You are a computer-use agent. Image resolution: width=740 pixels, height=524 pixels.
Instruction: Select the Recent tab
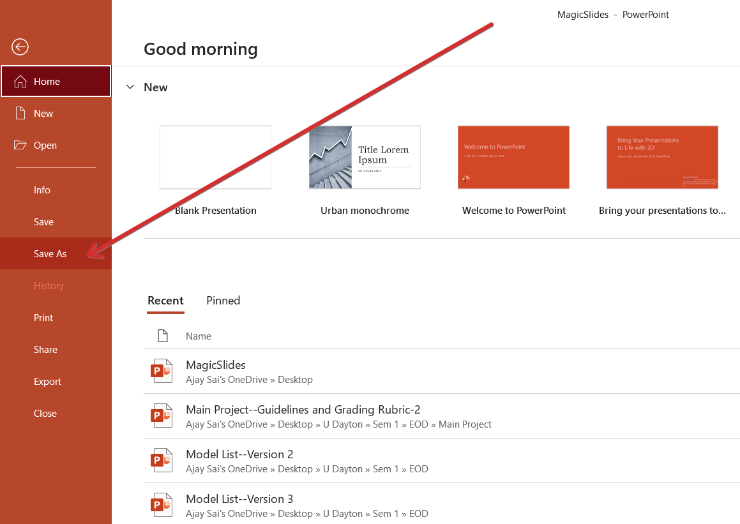[165, 301]
